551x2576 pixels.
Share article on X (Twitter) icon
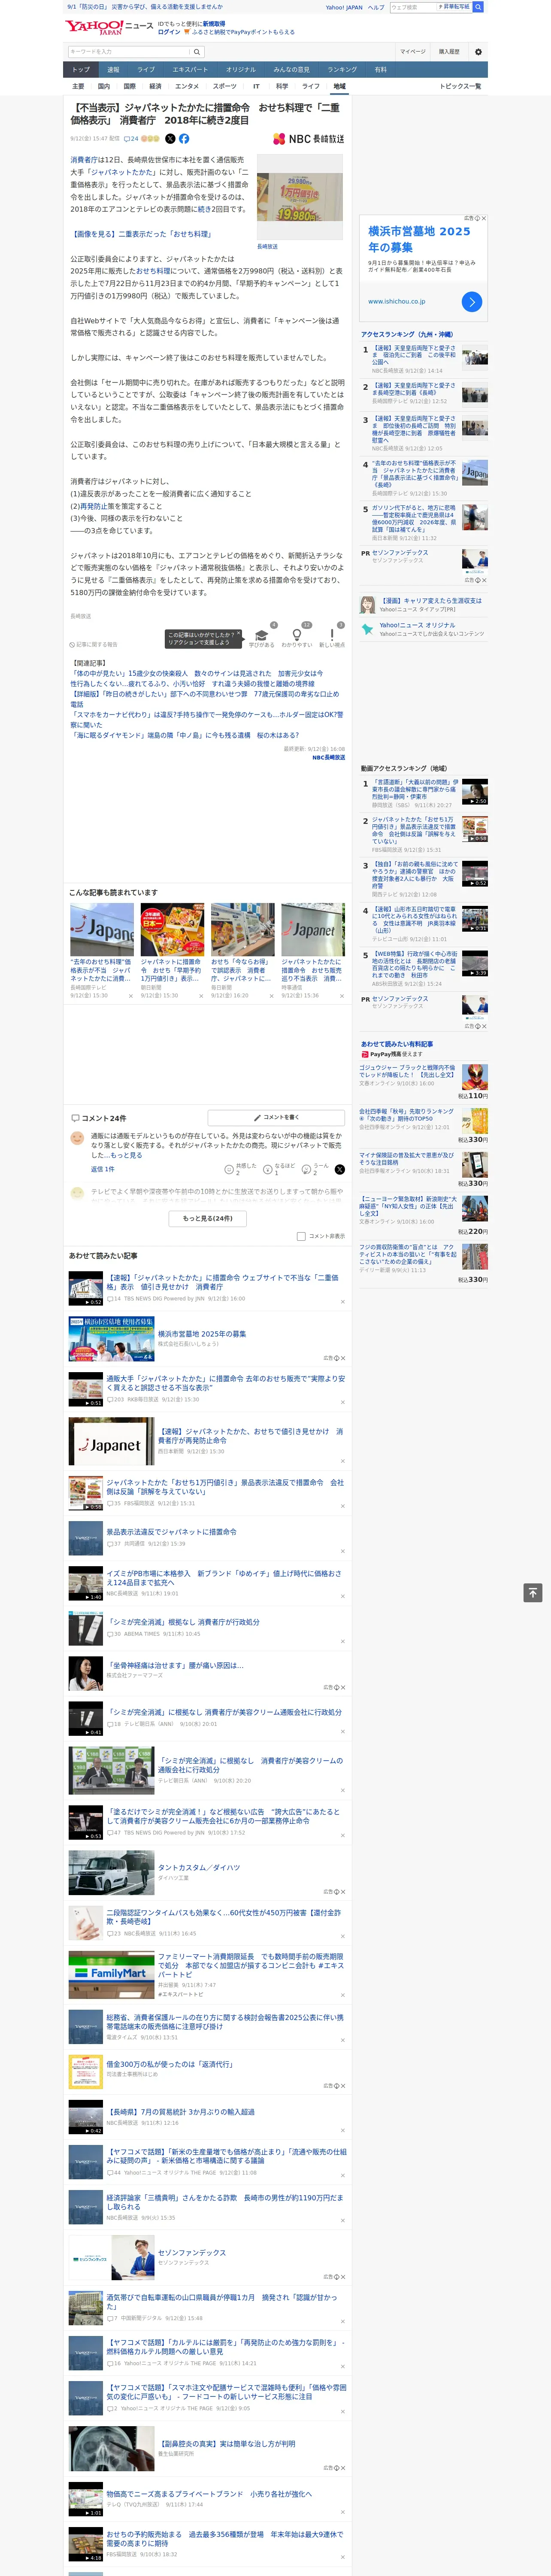[x=170, y=139]
